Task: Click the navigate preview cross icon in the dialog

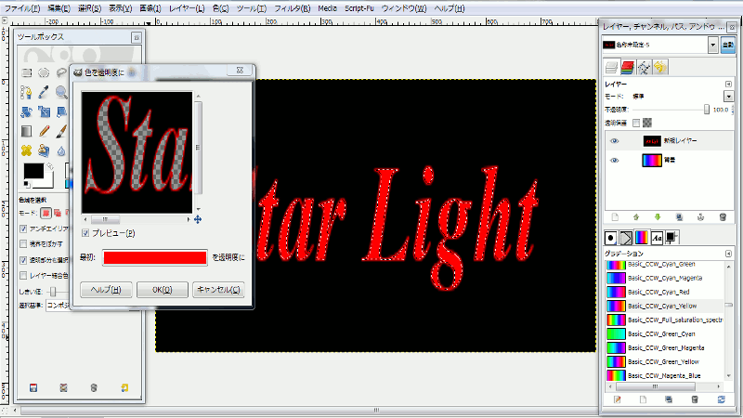Action: click(198, 219)
